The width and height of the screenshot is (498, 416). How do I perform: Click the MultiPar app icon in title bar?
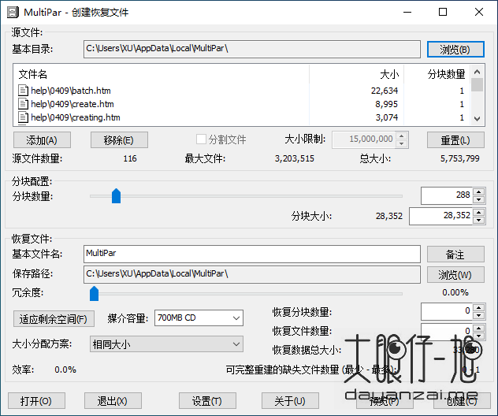click(13, 13)
